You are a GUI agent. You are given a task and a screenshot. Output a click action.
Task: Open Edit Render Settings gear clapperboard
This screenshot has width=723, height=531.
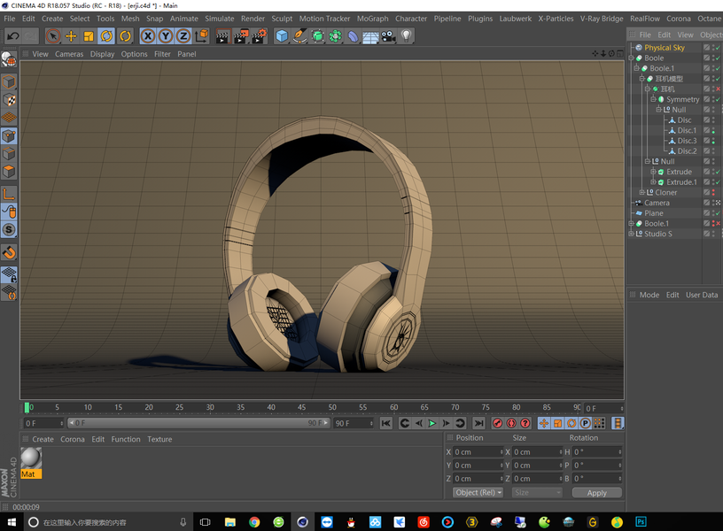pos(259,36)
